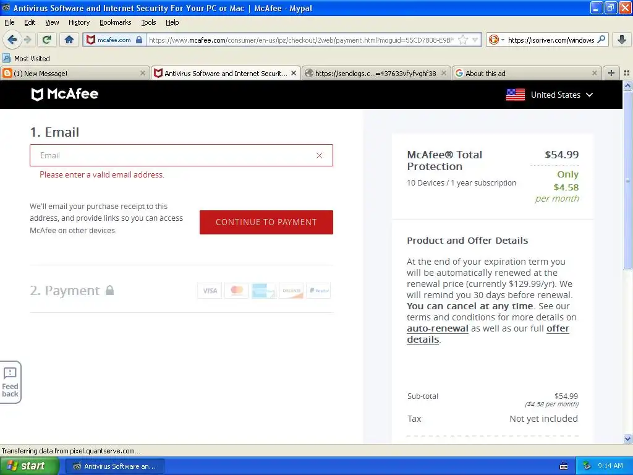Open the Windows start menu
Viewport: 633px width, 475px height.
[x=29, y=466]
